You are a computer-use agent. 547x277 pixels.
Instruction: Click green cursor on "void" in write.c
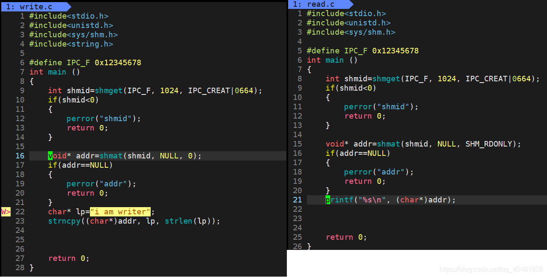point(50,156)
